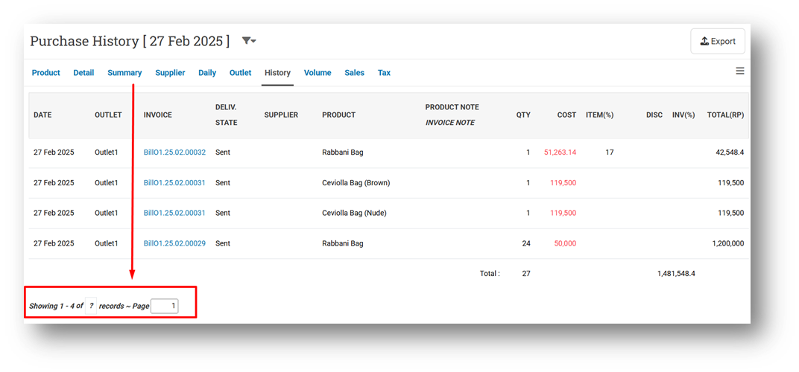The image size is (799, 372).
Task: Click Rabbani Bag in the invoice 00032 row
Action: click(x=342, y=153)
